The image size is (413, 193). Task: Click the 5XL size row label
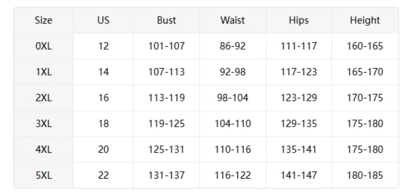click(44, 175)
